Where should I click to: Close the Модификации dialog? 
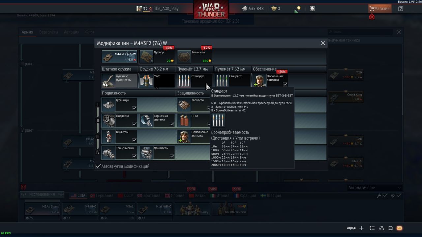point(323,43)
